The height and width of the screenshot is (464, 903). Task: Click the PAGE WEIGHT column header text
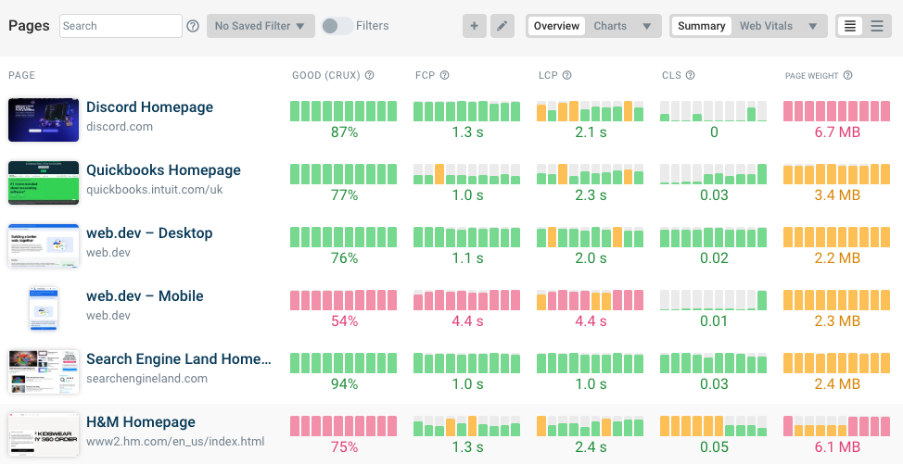point(812,75)
